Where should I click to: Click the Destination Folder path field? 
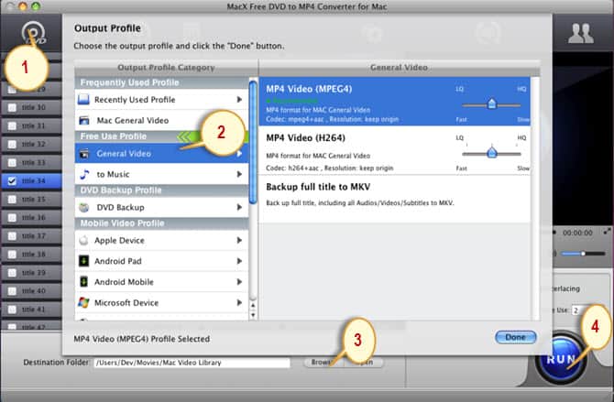pos(192,363)
